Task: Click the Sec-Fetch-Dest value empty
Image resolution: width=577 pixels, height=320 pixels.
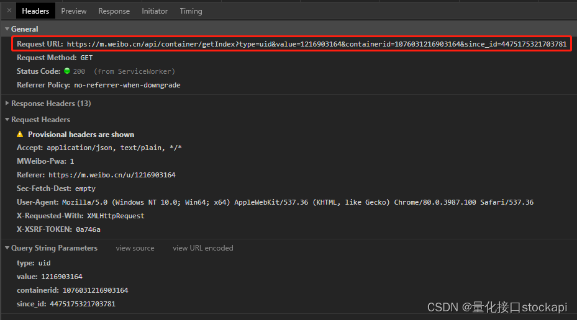Action: [85, 189]
